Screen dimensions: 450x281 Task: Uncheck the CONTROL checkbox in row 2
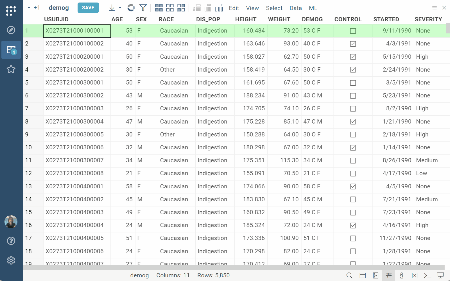pyautogui.click(x=353, y=44)
